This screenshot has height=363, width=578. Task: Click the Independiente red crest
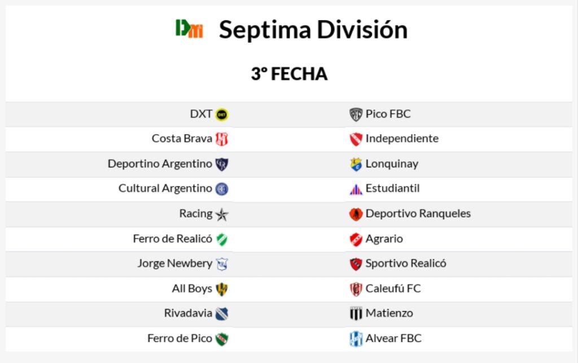[356, 139]
